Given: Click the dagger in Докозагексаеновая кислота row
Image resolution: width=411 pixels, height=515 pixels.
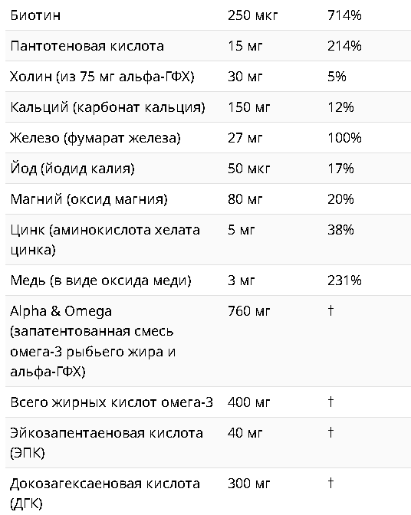Looking at the screenshot, I should point(330,483).
